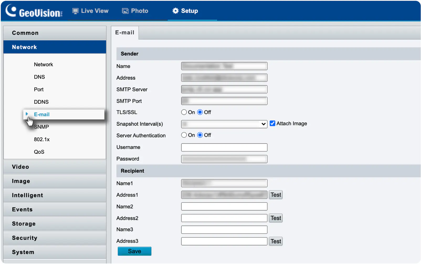Image resolution: width=421 pixels, height=264 pixels.
Task: Expand the Intelligent section
Action: tap(55, 195)
